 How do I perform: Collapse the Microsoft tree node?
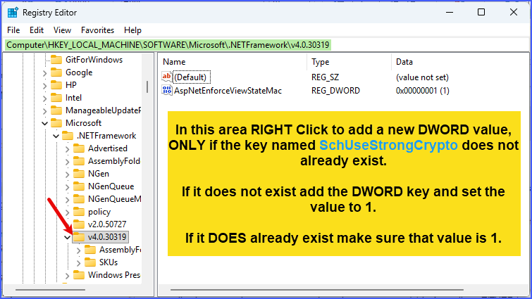(44, 123)
